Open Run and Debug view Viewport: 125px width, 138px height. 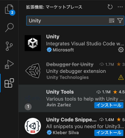(x=9, y=65)
